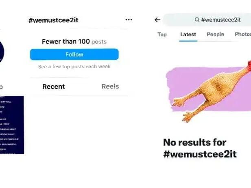Screen dimensions: 251x188
Task: Click the partially visible round hashtag avatar
Action: 2,52
